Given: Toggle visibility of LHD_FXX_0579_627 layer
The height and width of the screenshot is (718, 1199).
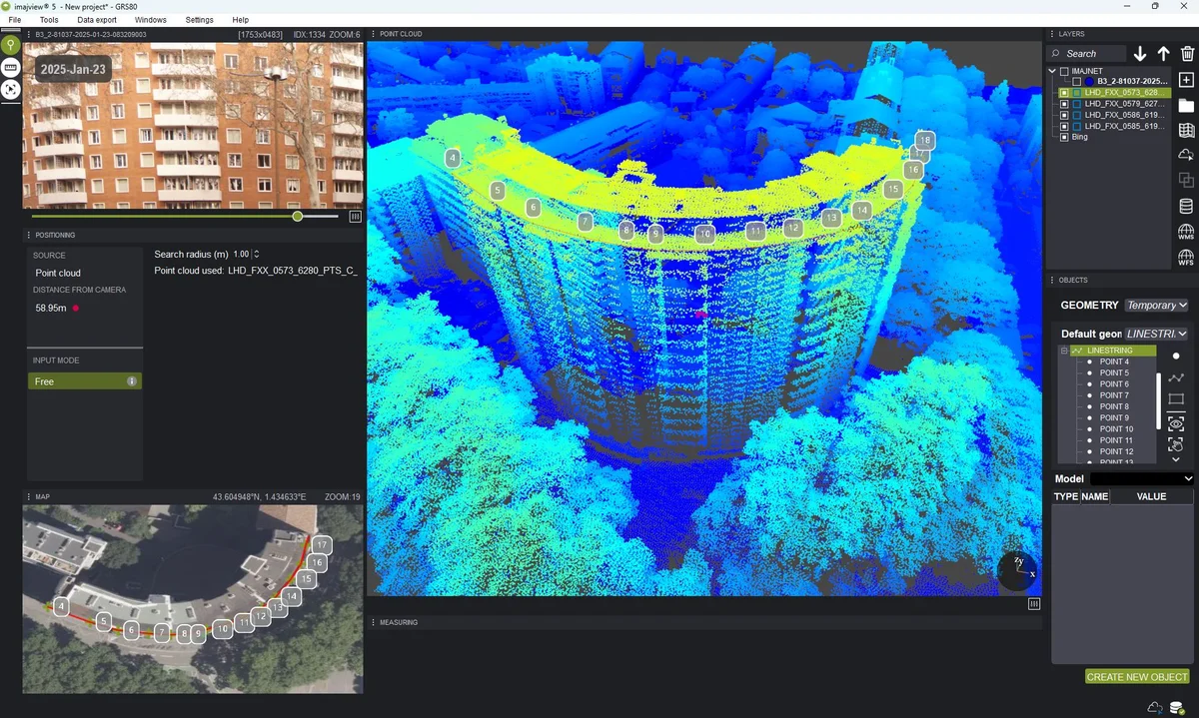Looking at the screenshot, I should coord(1064,104).
